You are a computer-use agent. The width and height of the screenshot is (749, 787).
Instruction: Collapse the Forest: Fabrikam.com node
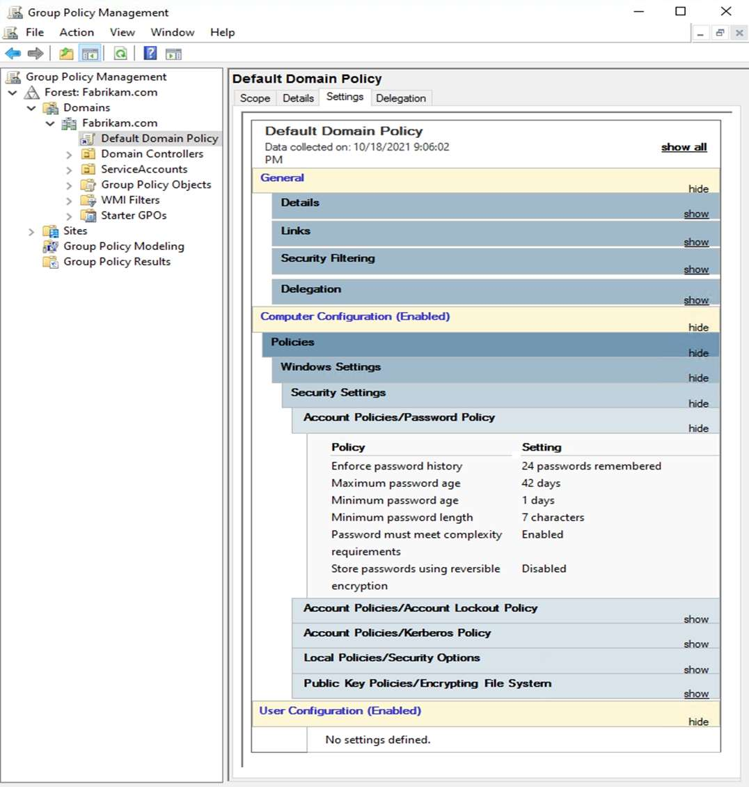[13, 93]
